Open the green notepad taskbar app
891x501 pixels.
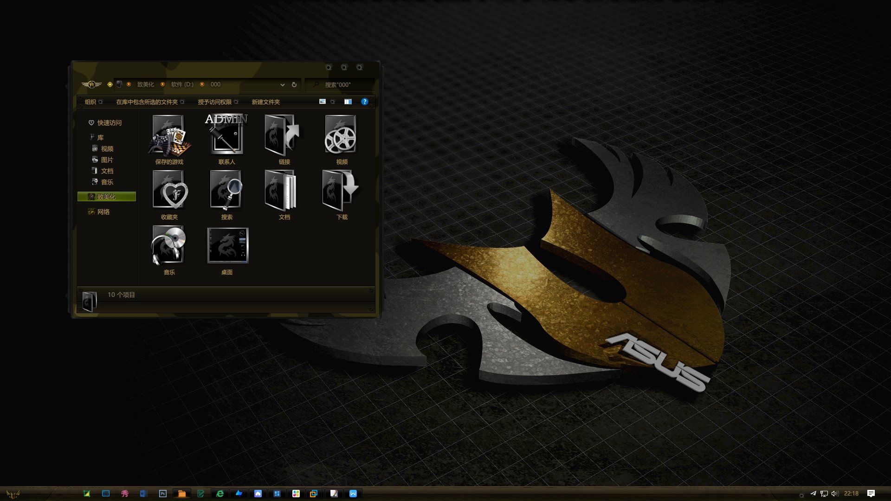pyautogui.click(x=200, y=494)
